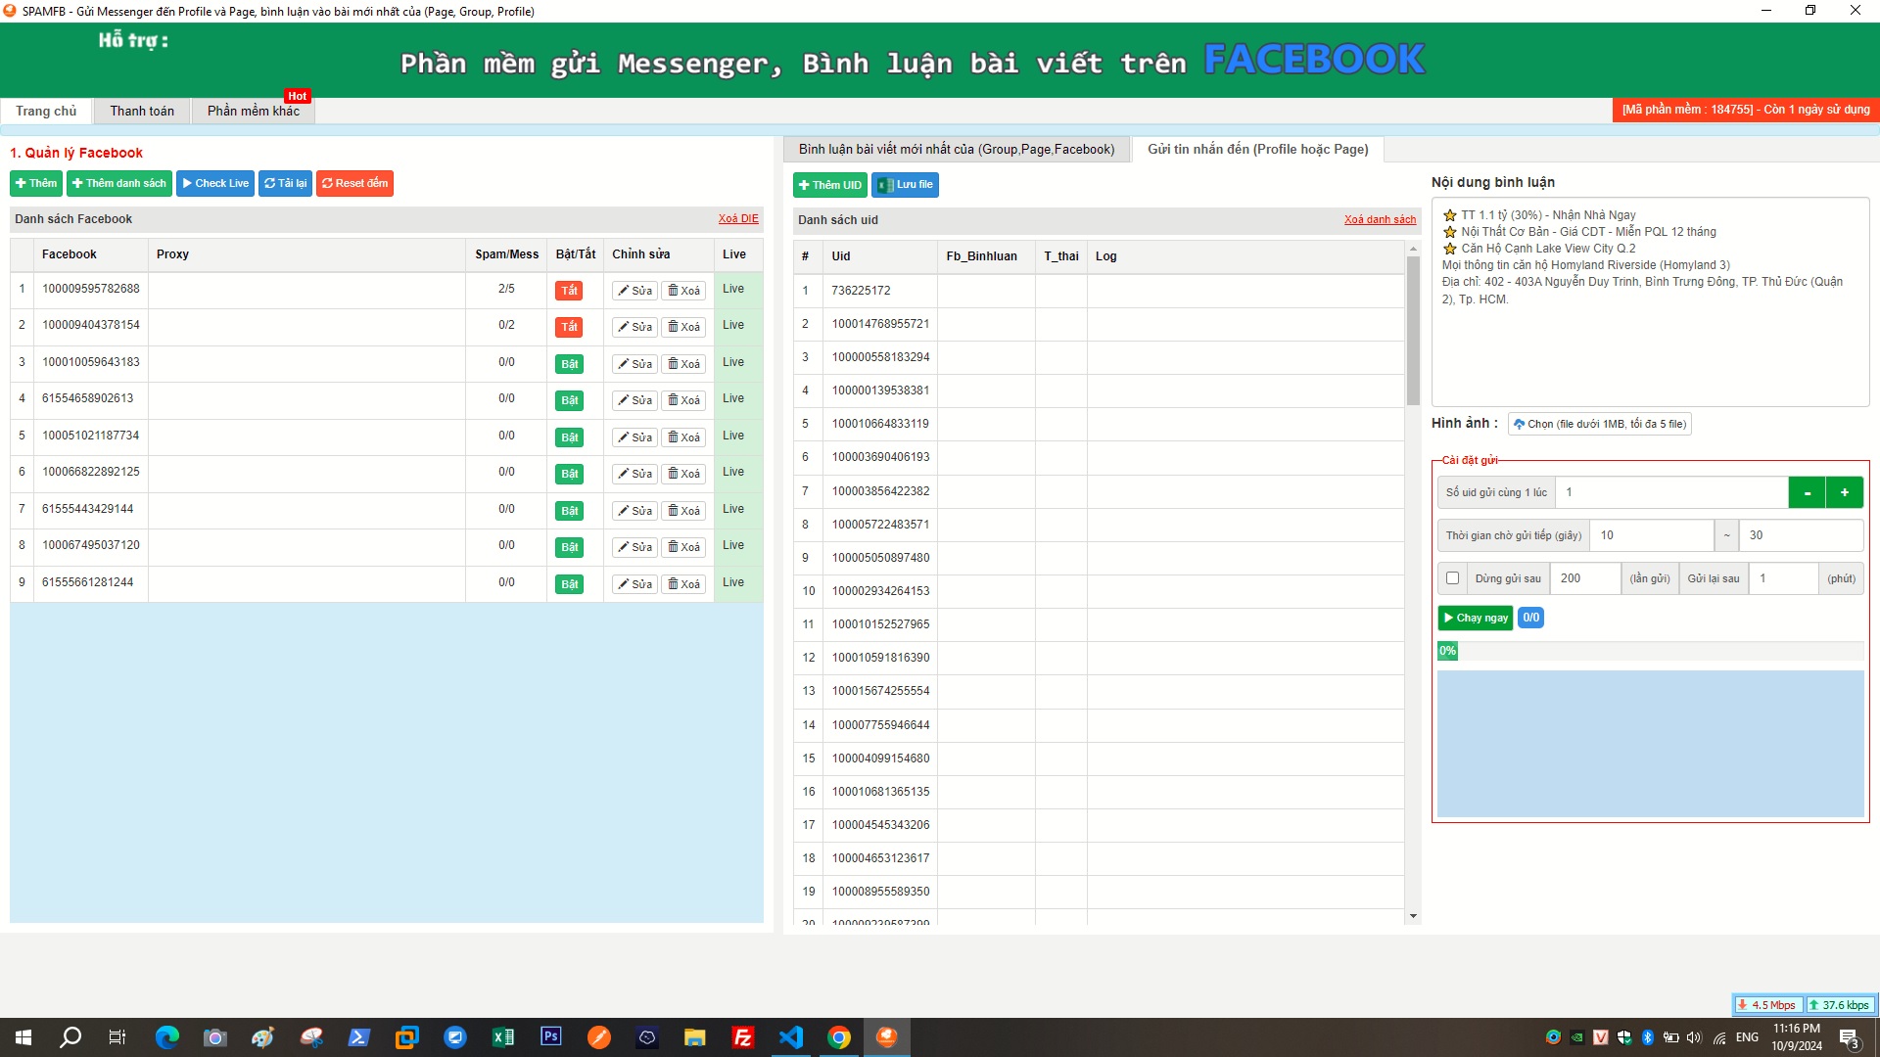This screenshot has width=1880, height=1057.
Task: Open FileZilla from taskbar
Action: tap(743, 1037)
